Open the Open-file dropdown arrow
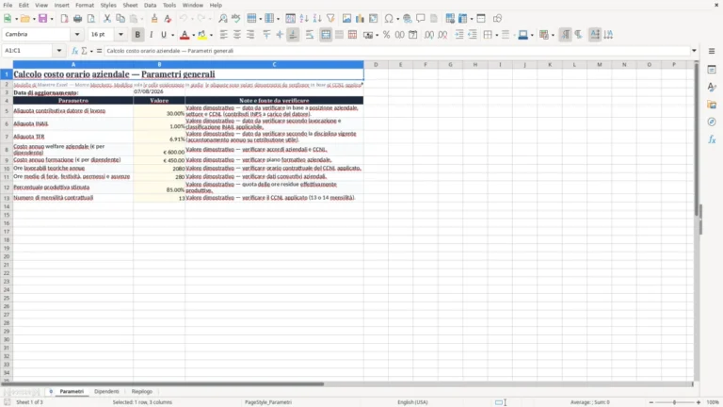 pos(34,19)
